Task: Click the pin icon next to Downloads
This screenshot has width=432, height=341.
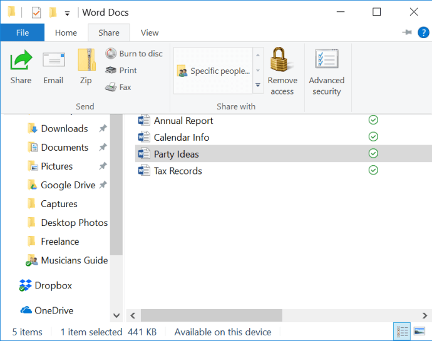Action: click(x=103, y=128)
